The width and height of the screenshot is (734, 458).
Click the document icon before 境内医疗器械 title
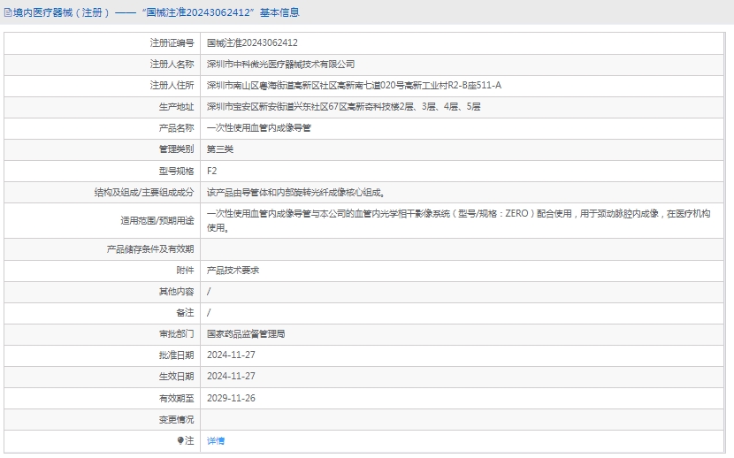pos(7,12)
